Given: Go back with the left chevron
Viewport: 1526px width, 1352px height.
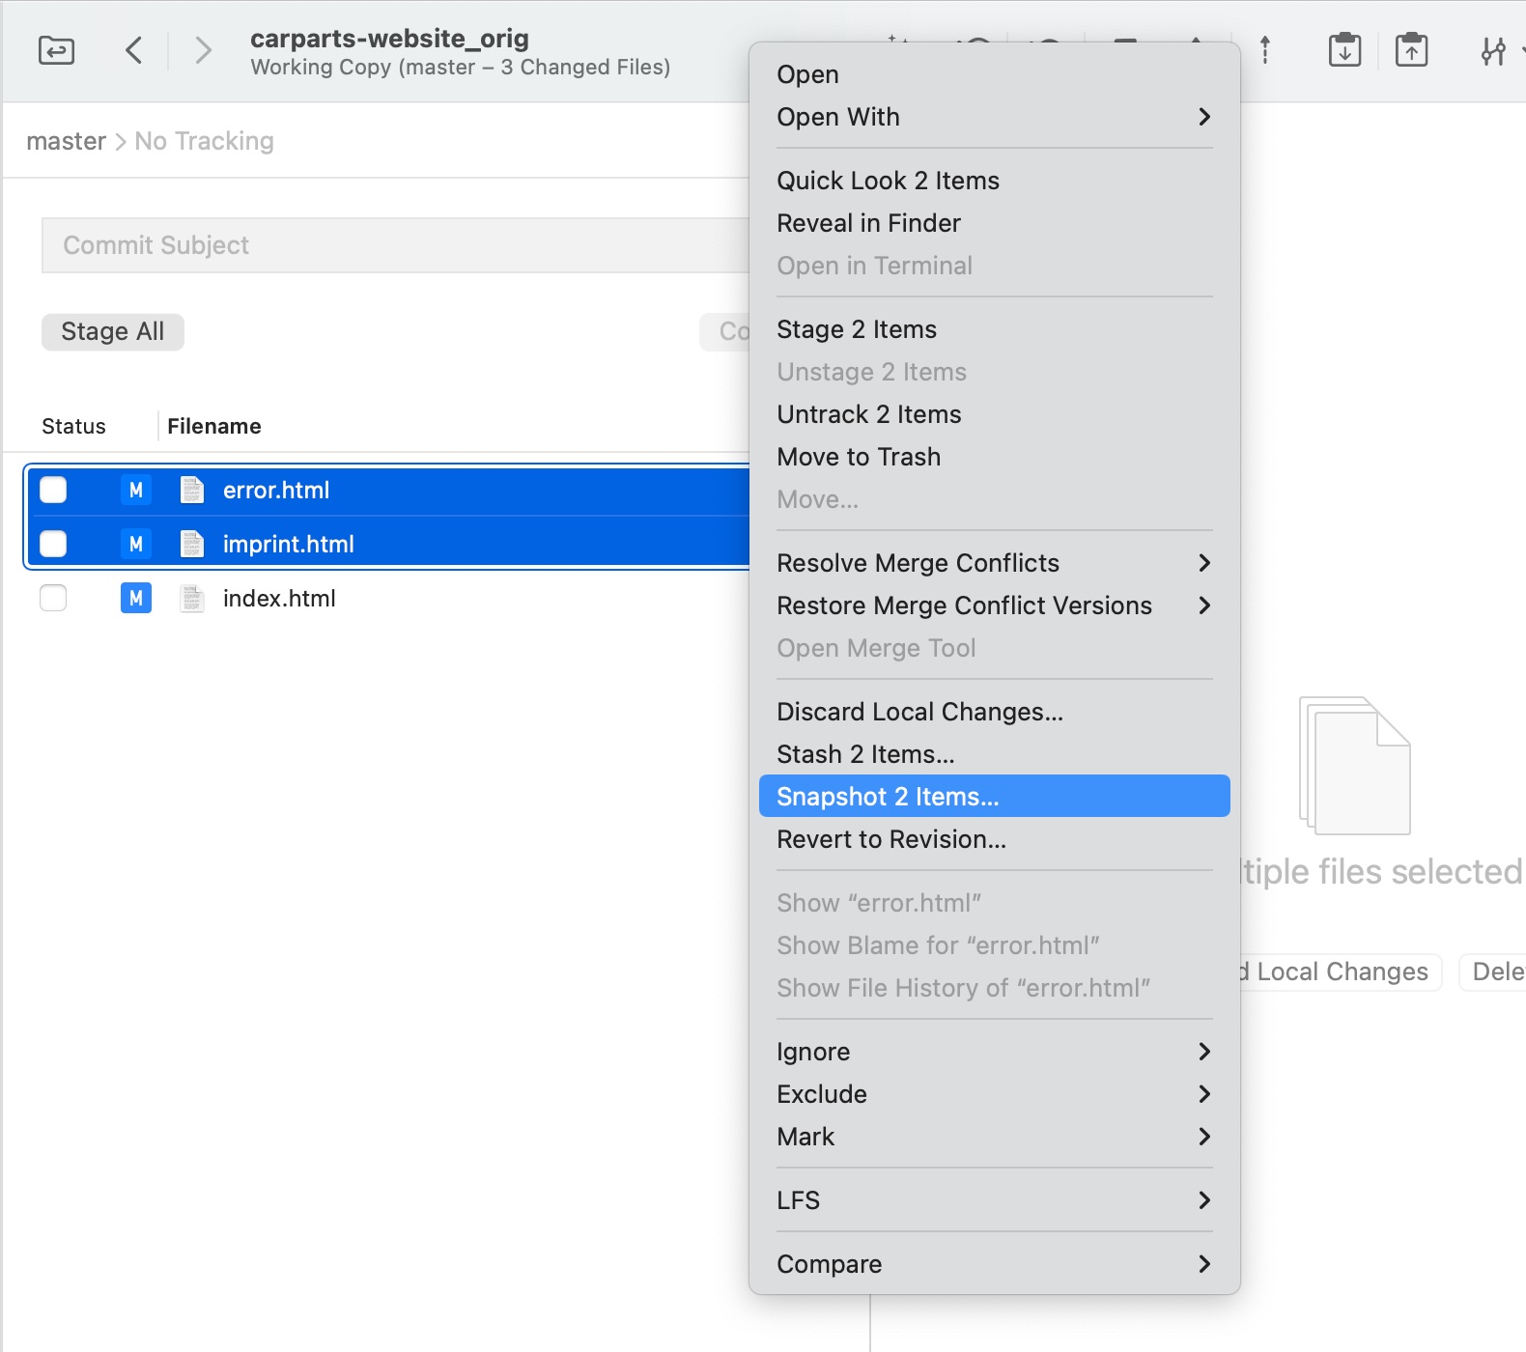Looking at the screenshot, I should click(x=134, y=50).
